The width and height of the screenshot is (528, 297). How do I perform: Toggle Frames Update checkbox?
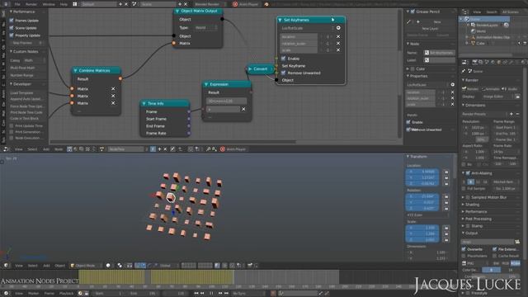pyautogui.click(x=12, y=21)
